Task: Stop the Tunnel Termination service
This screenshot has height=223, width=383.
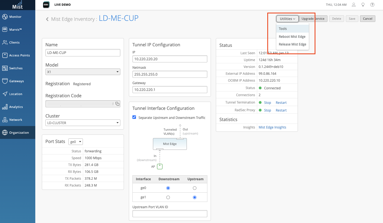Action: 268,102
